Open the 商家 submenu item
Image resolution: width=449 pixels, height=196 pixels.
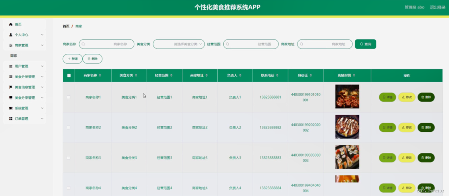(x=13, y=55)
